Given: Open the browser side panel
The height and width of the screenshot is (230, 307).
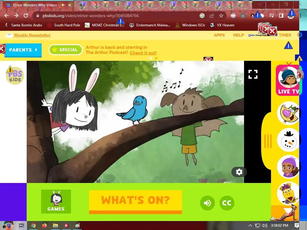Looking at the screenshot, I should [x=281, y=16].
